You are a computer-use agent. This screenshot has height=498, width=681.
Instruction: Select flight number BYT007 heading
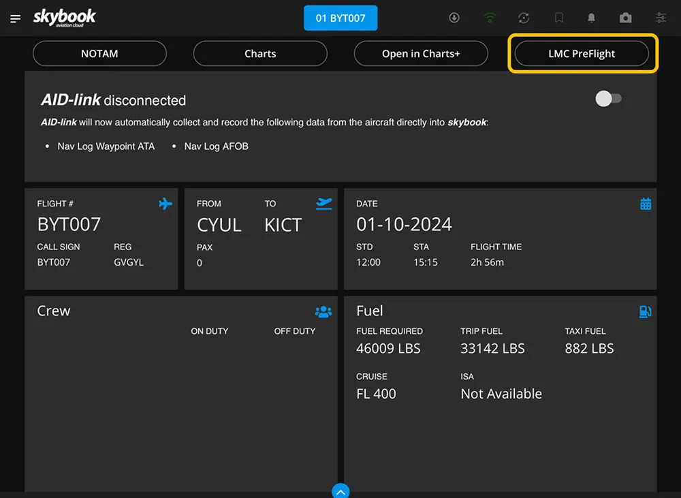[69, 225]
